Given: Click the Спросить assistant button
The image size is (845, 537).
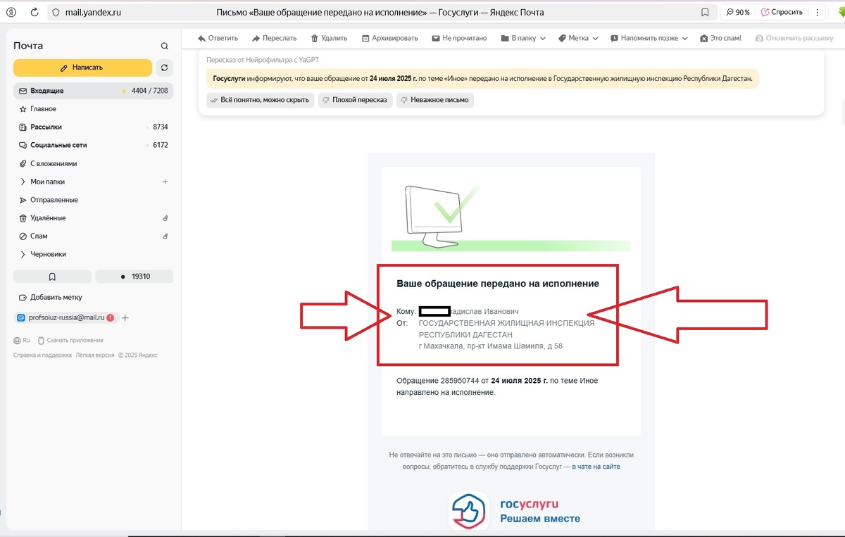Looking at the screenshot, I should pyautogui.click(x=782, y=12).
